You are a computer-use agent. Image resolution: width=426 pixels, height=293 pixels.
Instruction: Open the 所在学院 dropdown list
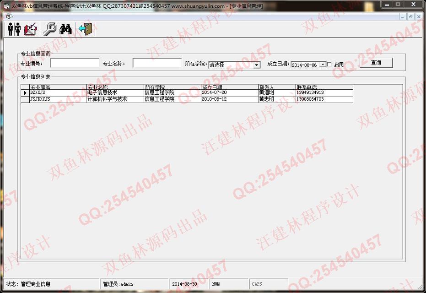click(x=256, y=65)
